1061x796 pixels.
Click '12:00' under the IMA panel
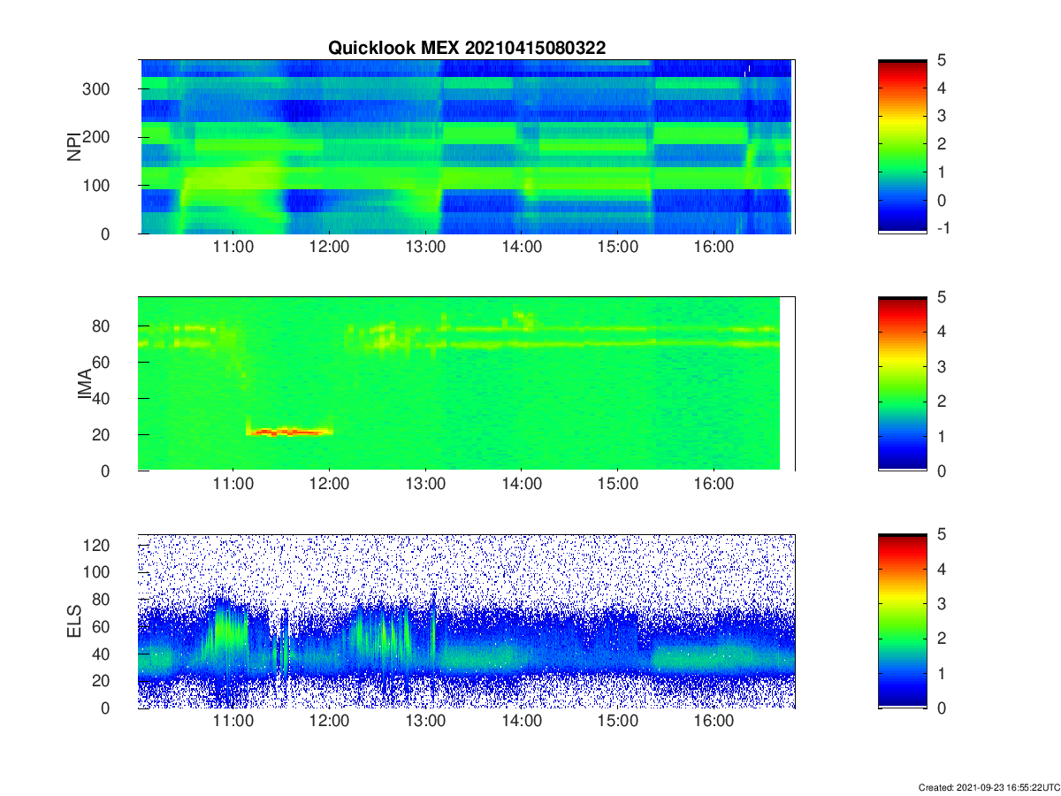(x=330, y=485)
